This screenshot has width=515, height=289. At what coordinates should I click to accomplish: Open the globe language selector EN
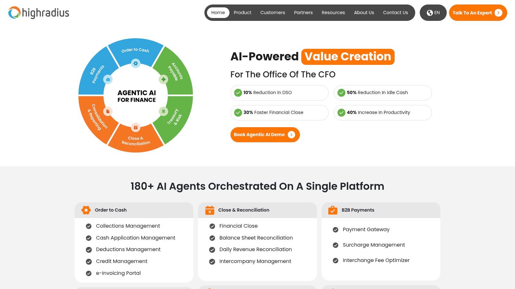tap(433, 13)
